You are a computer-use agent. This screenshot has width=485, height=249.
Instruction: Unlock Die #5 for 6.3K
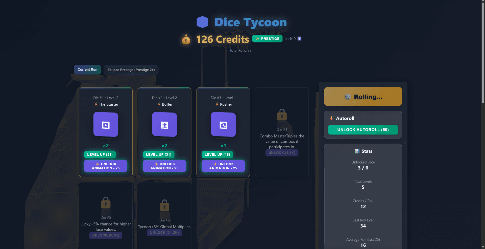(x=106, y=235)
